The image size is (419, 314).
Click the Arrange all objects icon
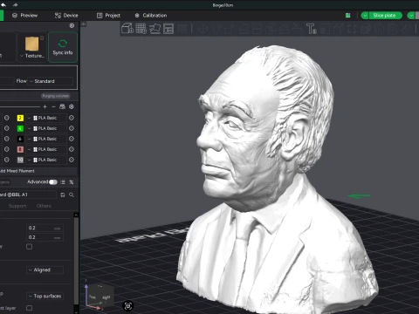coord(168,29)
